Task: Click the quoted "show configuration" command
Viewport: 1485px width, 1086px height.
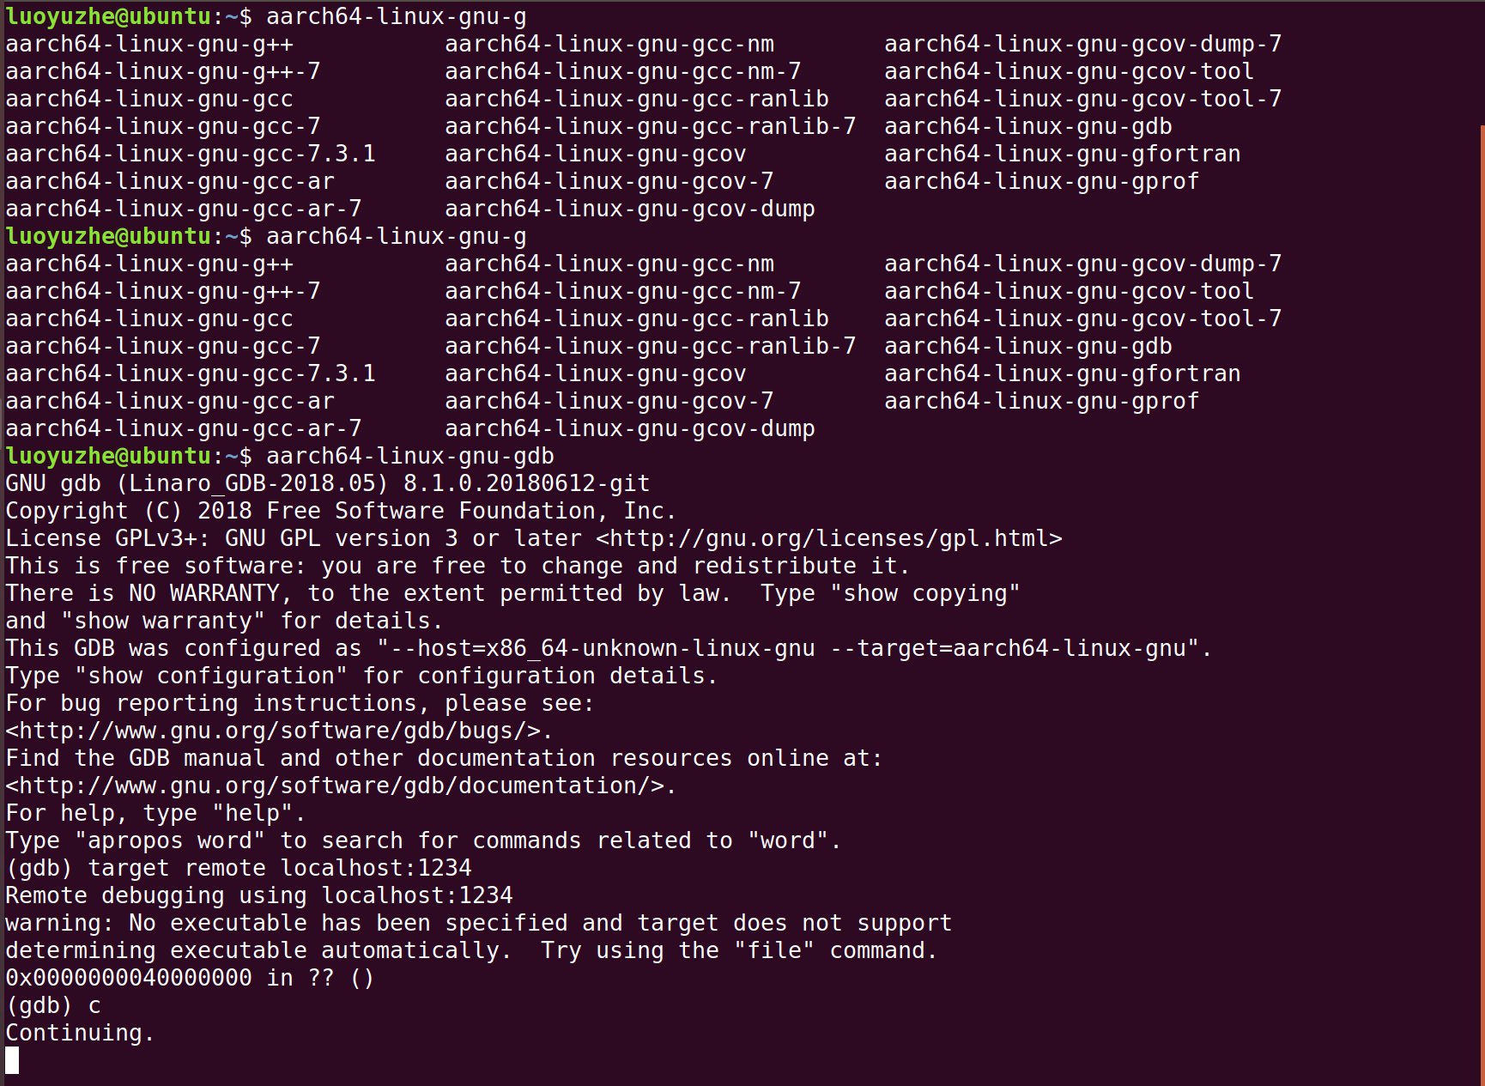Action: (211, 676)
